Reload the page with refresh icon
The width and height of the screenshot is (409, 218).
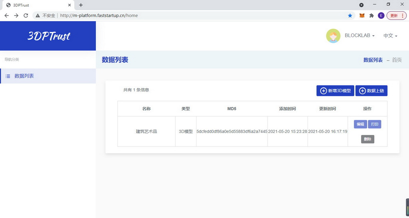click(x=26, y=16)
